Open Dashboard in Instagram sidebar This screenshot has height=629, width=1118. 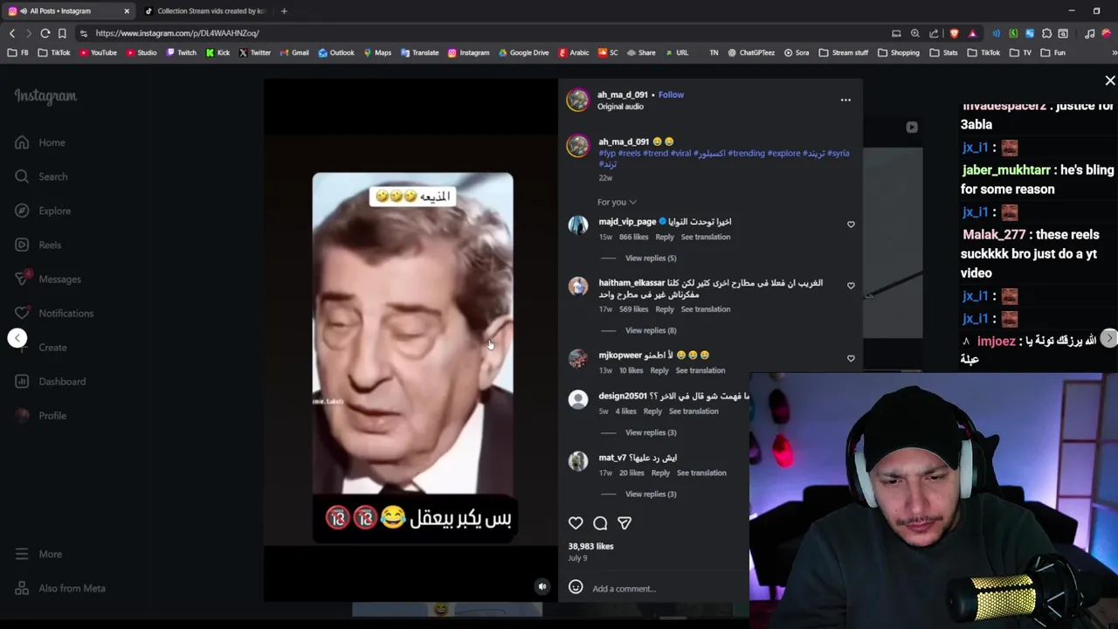click(x=50, y=381)
